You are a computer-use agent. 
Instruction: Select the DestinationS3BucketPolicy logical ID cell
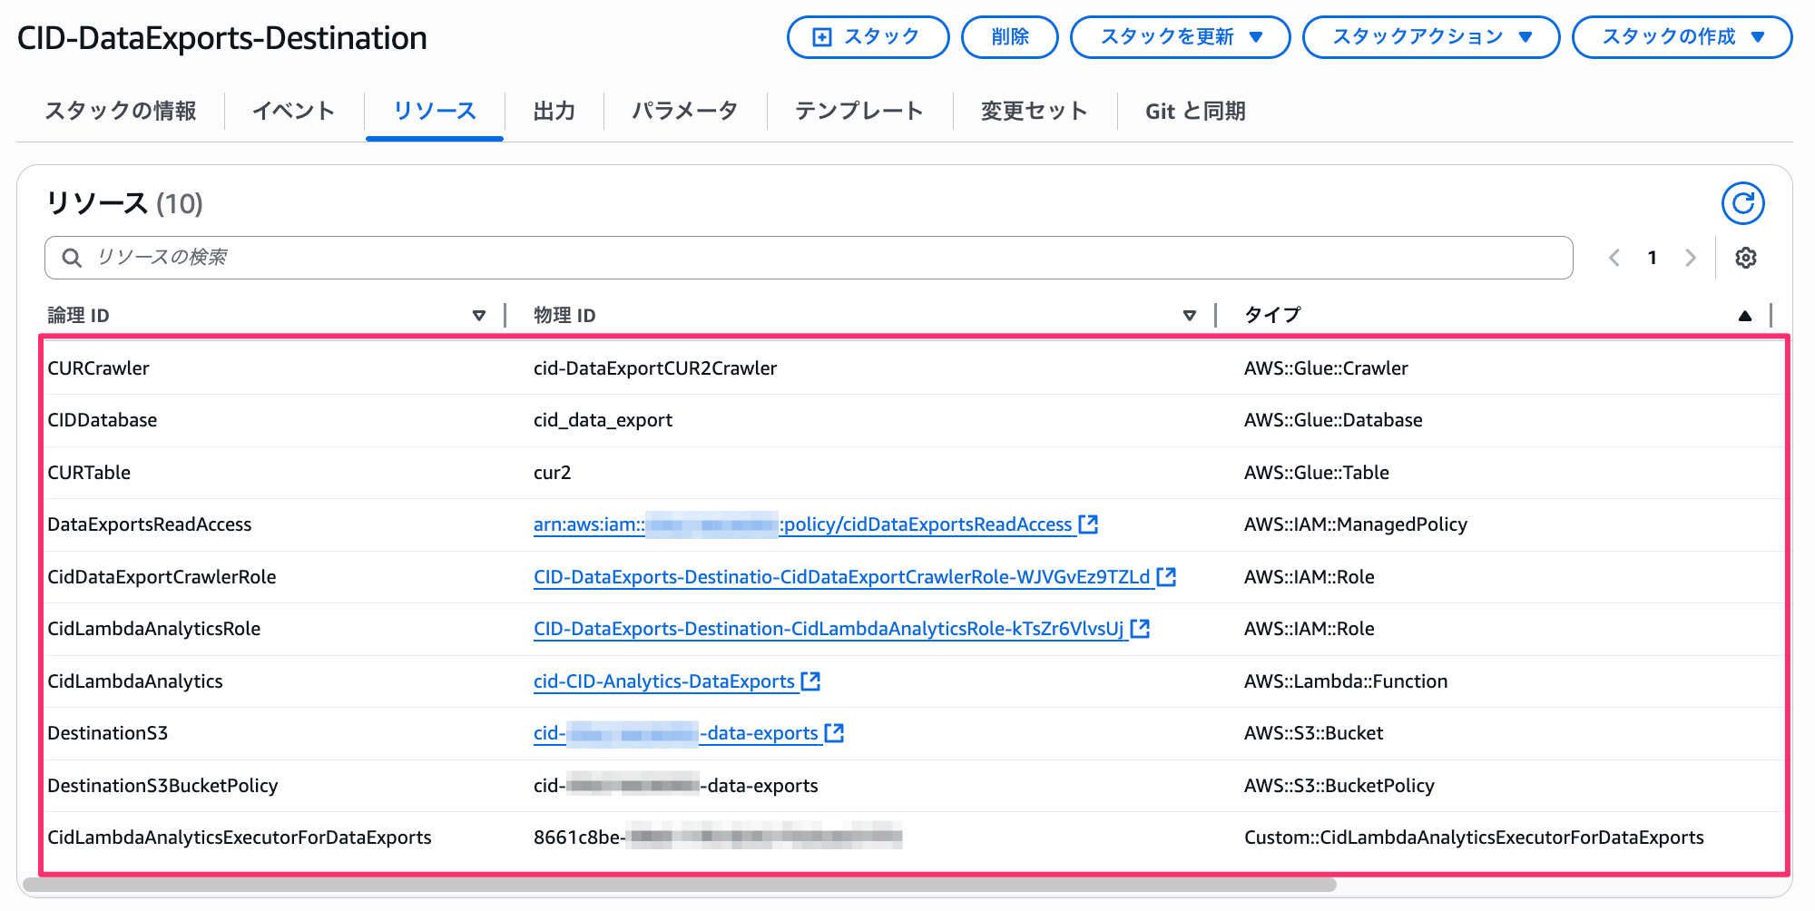(162, 786)
